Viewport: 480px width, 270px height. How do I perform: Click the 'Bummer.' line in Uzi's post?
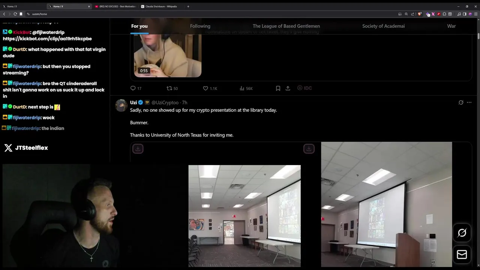139,123
